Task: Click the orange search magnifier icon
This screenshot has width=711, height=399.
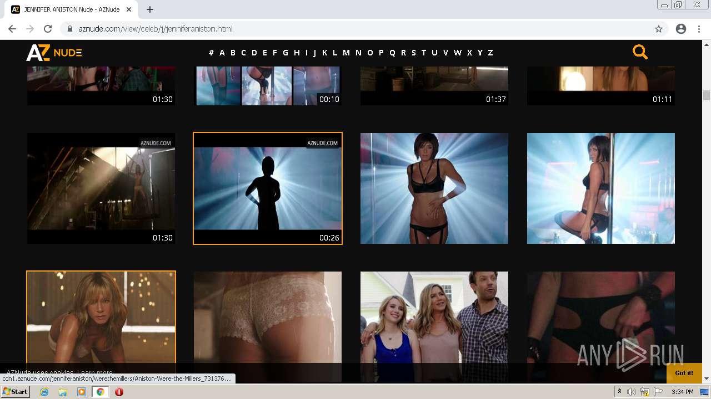Action: coord(640,52)
